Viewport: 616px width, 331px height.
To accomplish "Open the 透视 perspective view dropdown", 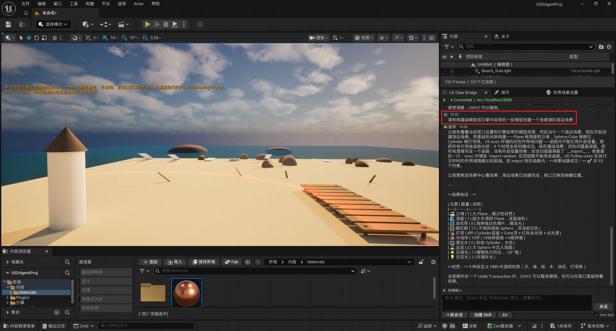I will 318,38.
